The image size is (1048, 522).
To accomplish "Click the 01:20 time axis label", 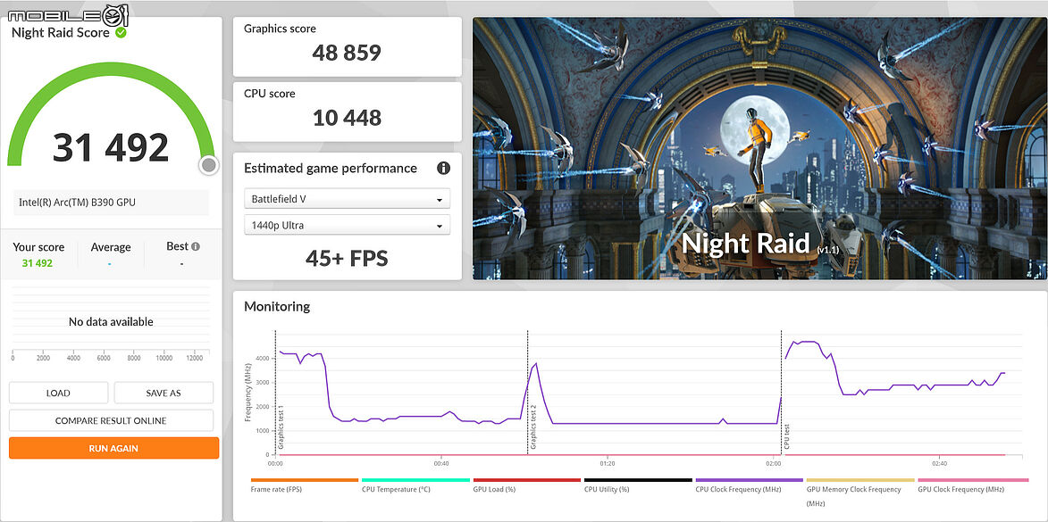I will [607, 463].
